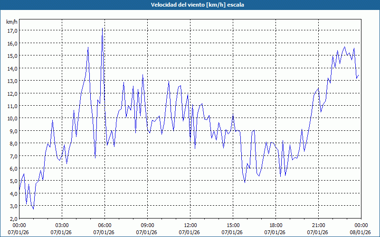Click the "00:00" label above 08/01/26
This screenshot has width=380, height=237.
(361, 226)
